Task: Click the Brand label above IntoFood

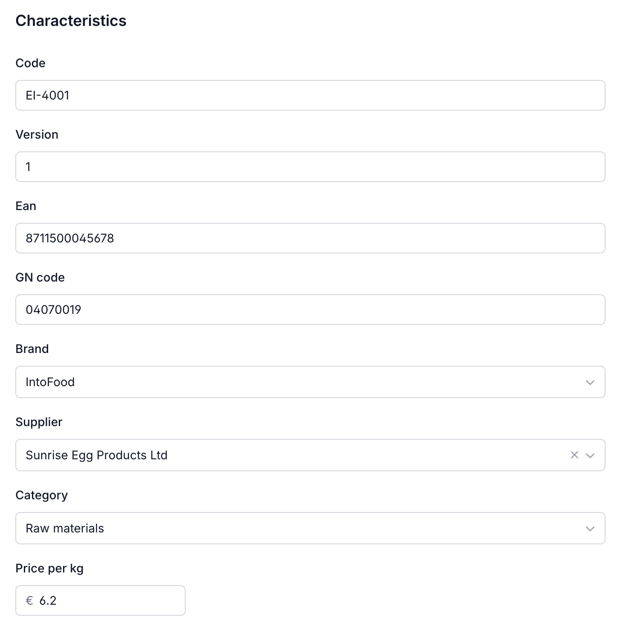Action: 32,349
